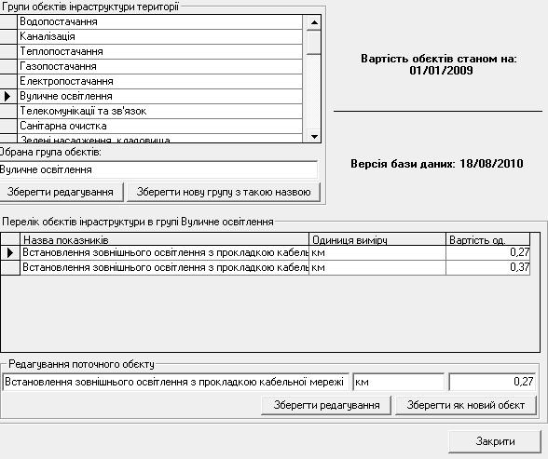Image resolution: width=548 pixels, height=459 pixels.
Task: Click the object name edit field
Action: click(x=176, y=382)
